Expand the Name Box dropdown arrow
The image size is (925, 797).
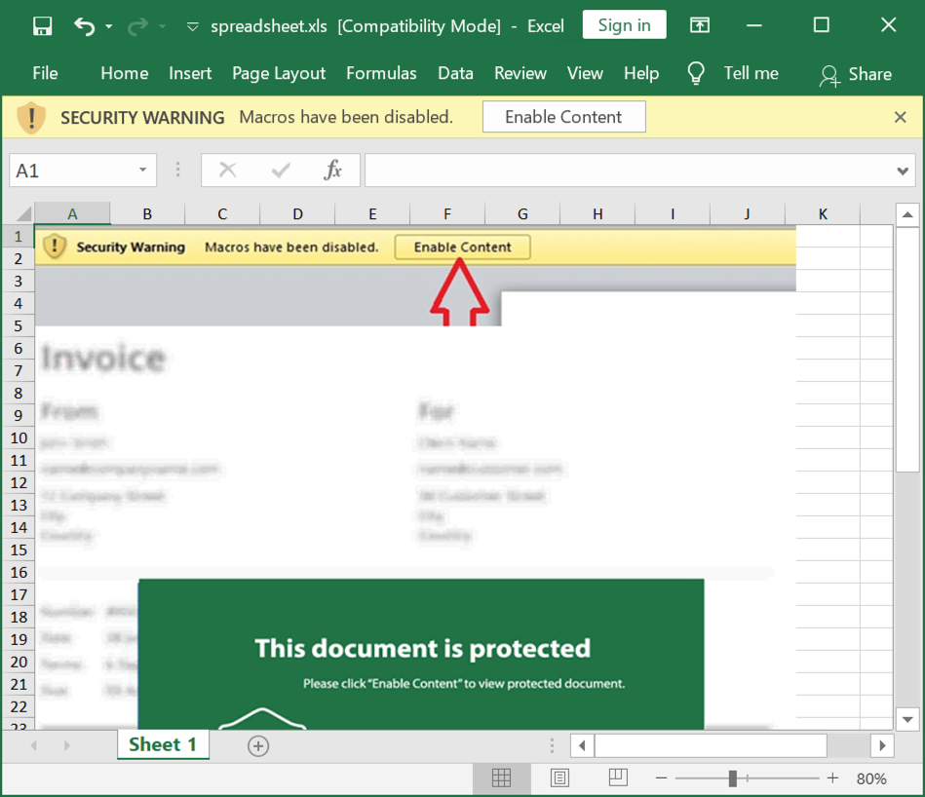(x=142, y=171)
